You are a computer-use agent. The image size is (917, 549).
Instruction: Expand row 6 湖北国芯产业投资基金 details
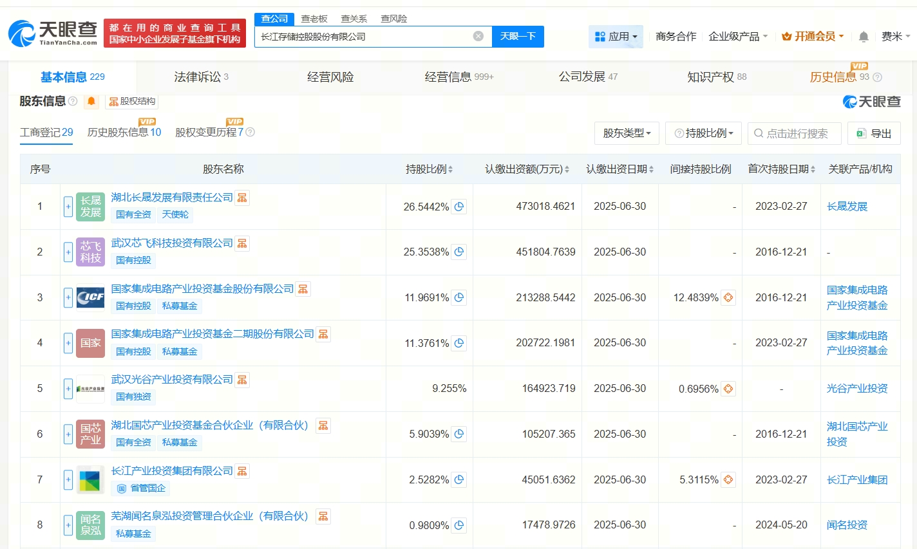point(68,434)
